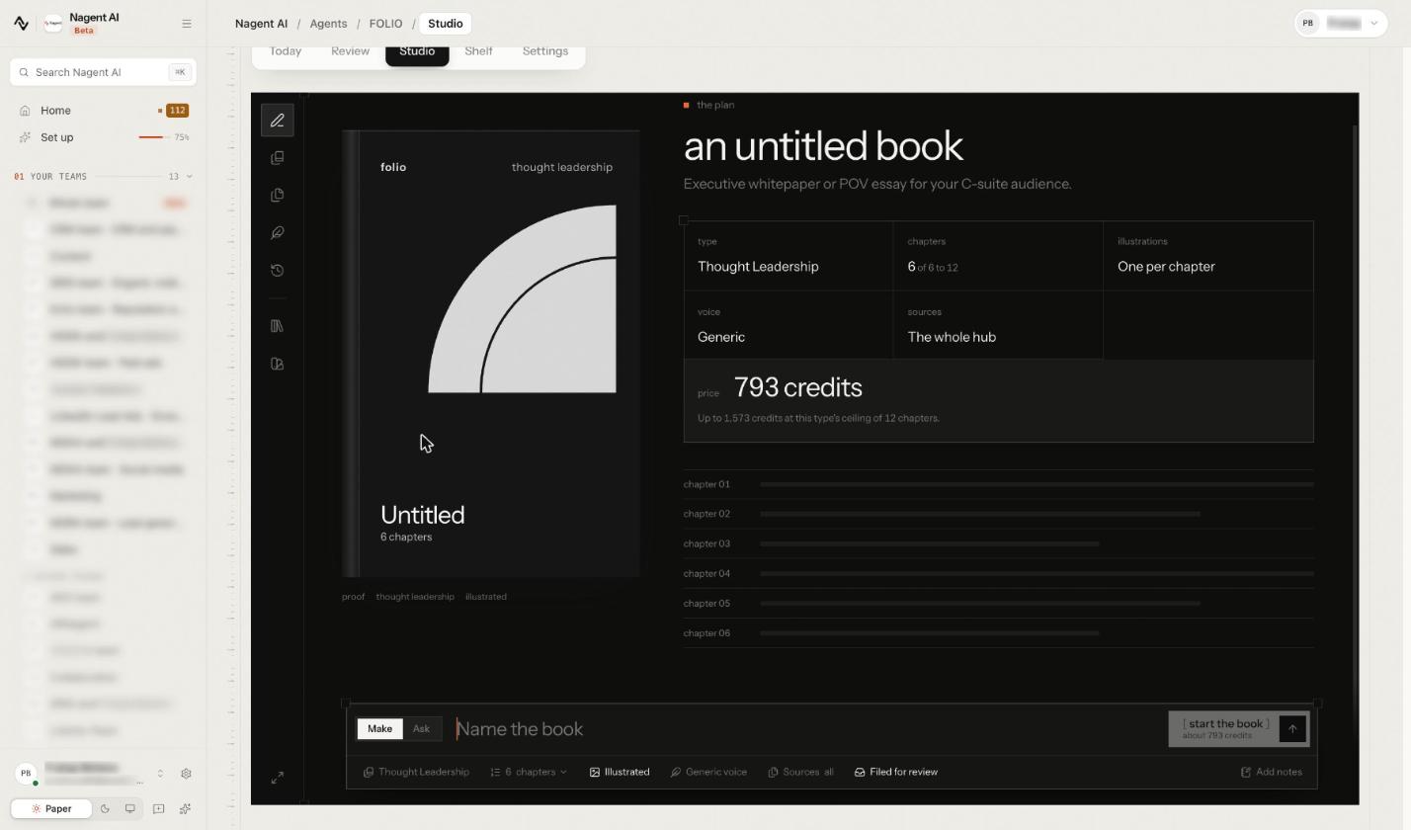The width and height of the screenshot is (1411, 830).
Task: Toggle the sidebar collapse hamburger icon
Action: [x=186, y=24]
